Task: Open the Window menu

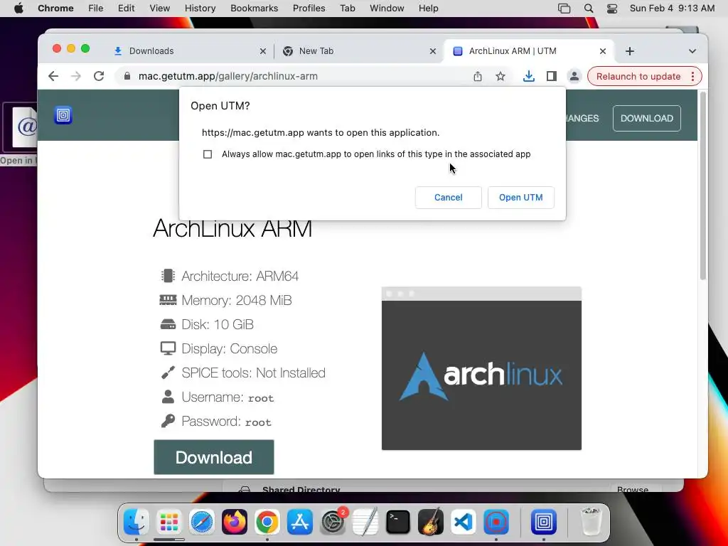Action: pos(387,9)
